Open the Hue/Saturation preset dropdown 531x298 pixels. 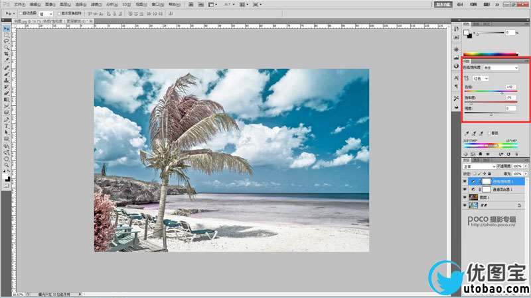501,68
